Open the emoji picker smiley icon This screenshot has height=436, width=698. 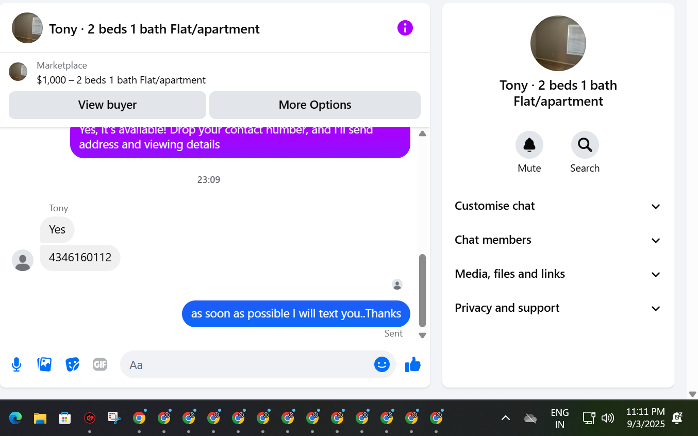[x=382, y=364]
